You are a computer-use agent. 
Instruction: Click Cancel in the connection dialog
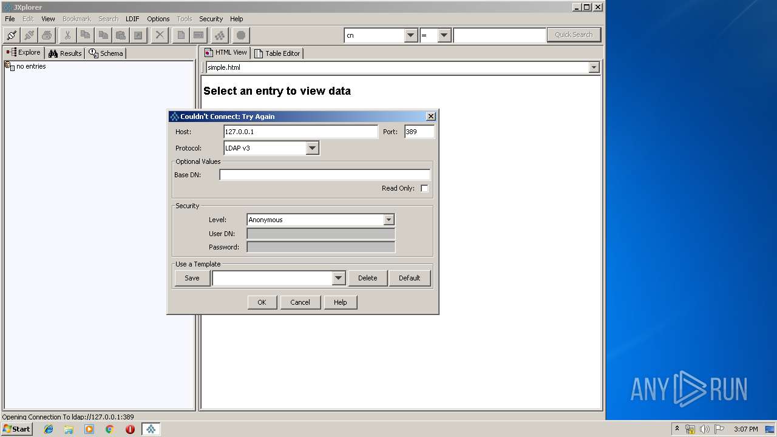point(300,302)
